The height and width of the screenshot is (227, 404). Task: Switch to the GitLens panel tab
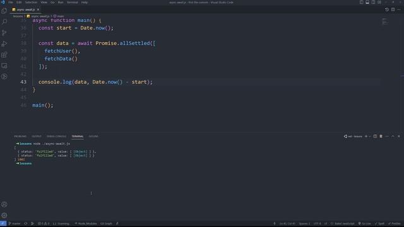tap(93, 136)
